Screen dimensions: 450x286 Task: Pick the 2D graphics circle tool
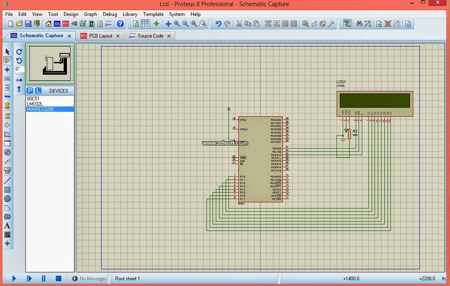[7, 199]
